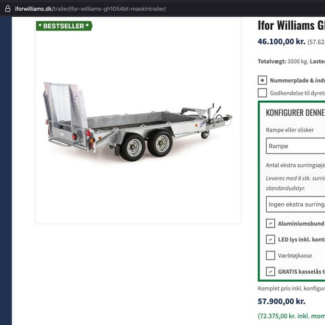Click the 57.900,00 kr. configured price
Viewport: 325px width, 325px height.
[x=282, y=301]
